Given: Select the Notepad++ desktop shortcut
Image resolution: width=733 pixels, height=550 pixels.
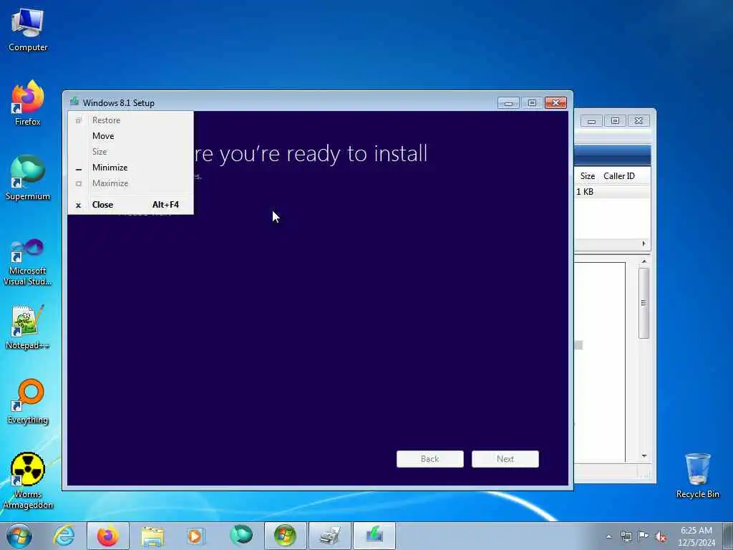Looking at the screenshot, I should (28, 327).
